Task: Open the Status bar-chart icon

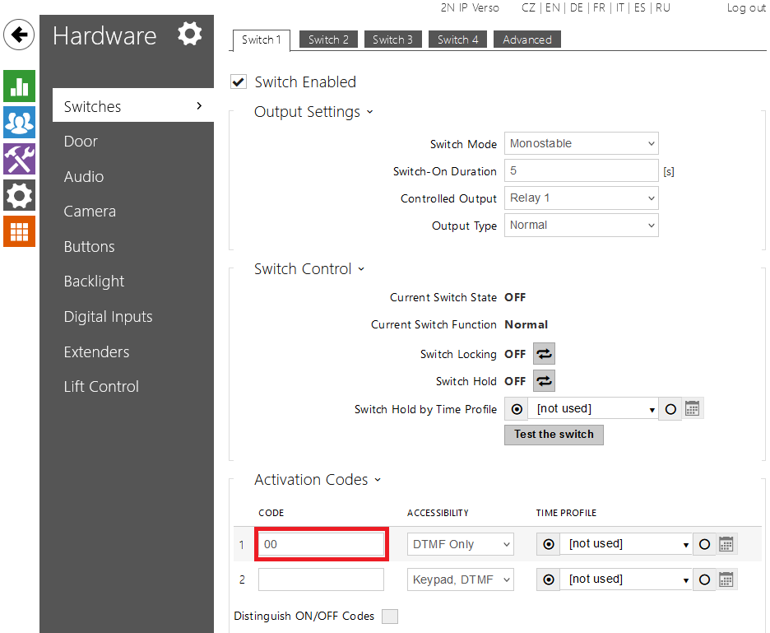Action: (x=19, y=86)
